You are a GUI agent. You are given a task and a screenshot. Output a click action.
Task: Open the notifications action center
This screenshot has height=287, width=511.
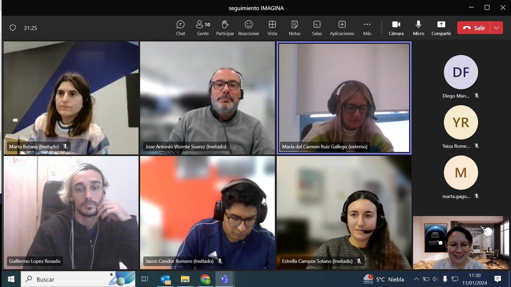pyautogui.click(x=498, y=279)
